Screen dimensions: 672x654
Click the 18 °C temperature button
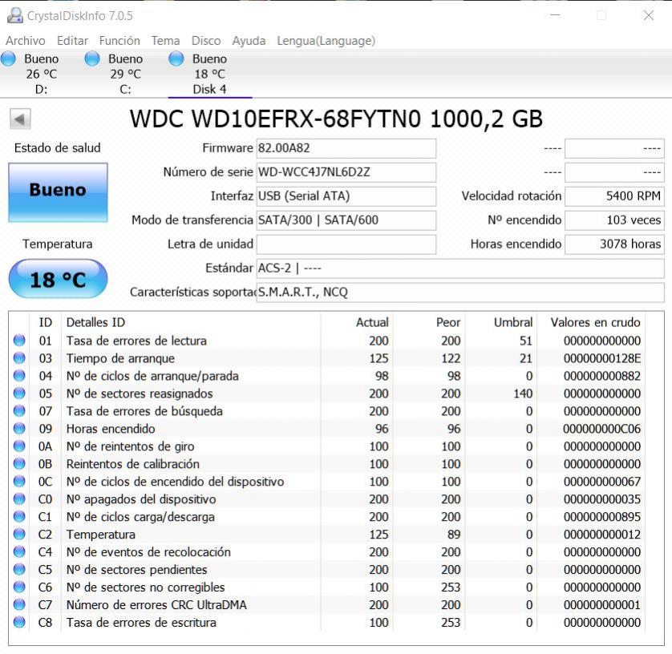click(58, 279)
